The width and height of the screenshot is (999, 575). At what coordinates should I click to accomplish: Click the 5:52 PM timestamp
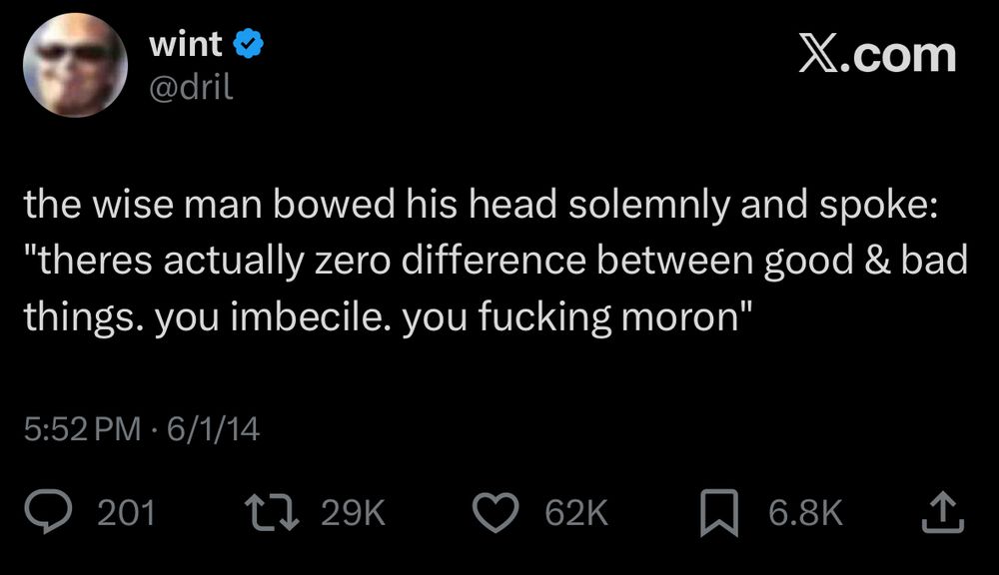(x=82, y=429)
